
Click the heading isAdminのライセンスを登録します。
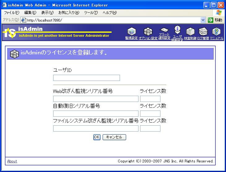click(x=64, y=52)
